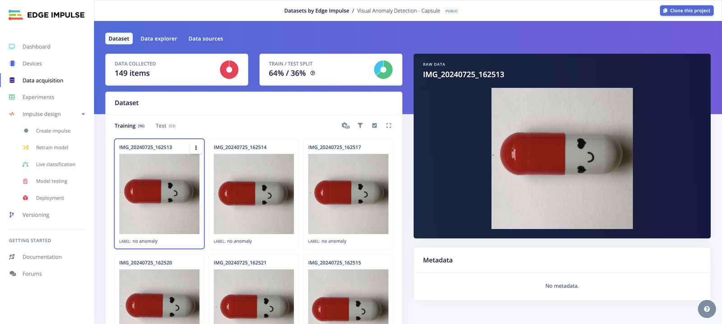The image size is (722, 324).
Task: Click the Forums chat bubbles icon
Action: (x=13, y=274)
